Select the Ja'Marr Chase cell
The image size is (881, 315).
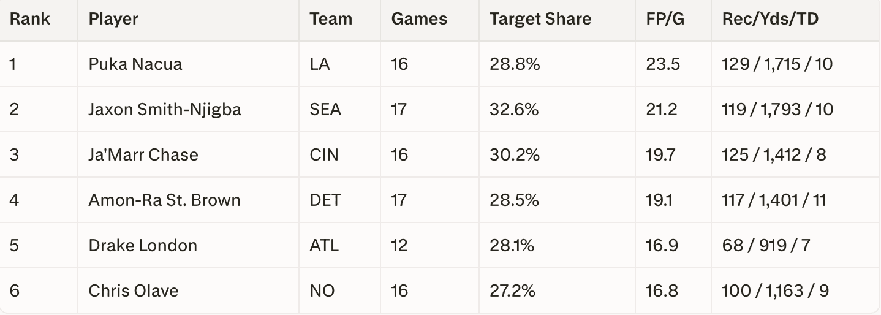click(x=143, y=154)
